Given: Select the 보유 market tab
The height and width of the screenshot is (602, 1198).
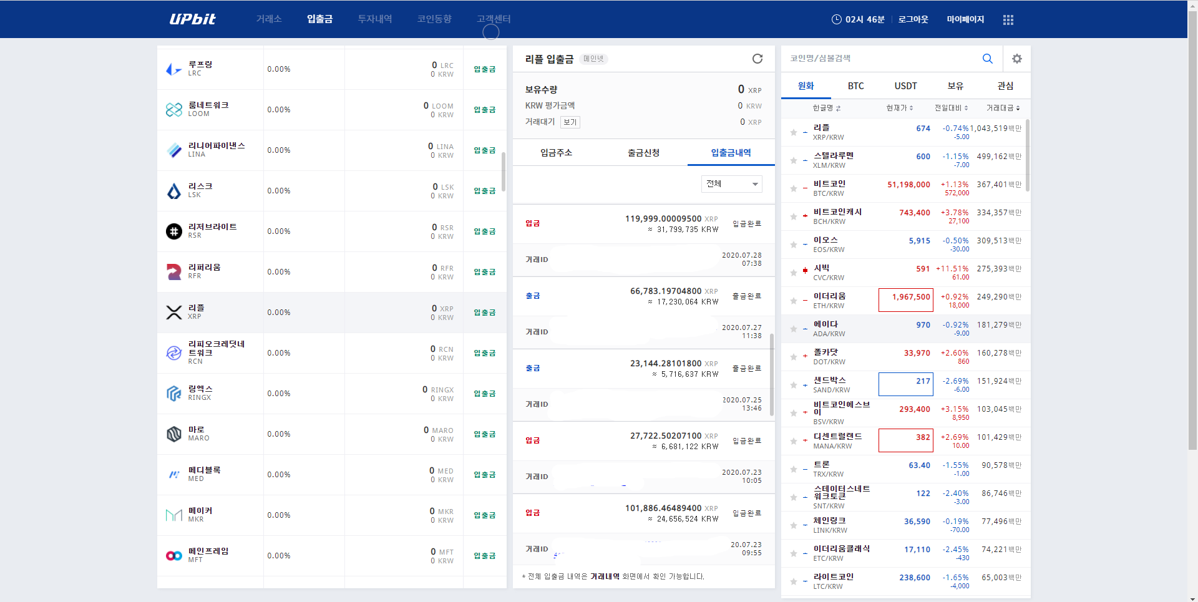Looking at the screenshot, I should tap(956, 86).
